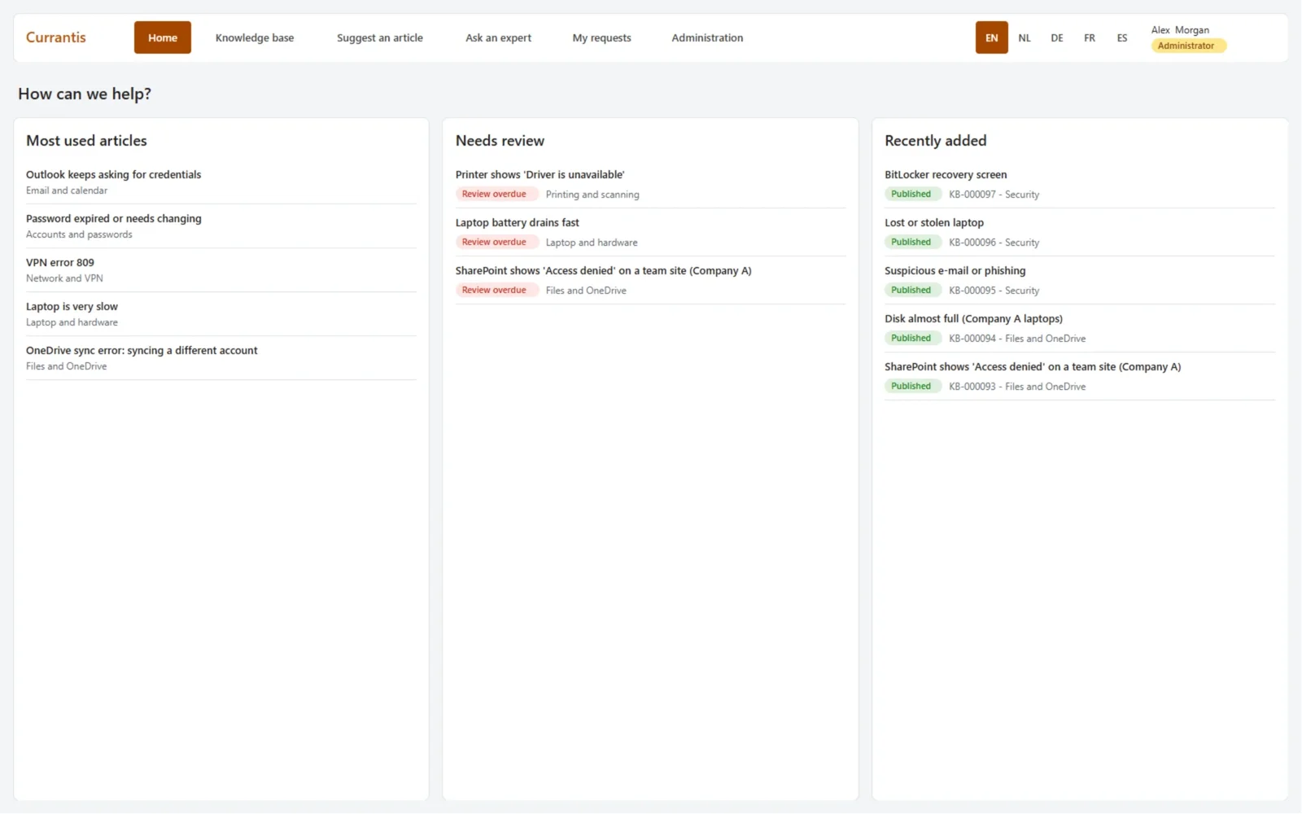Switch language to DE
The height and width of the screenshot is (814, 1302).
pyautogui.click(x=1057, y=37)
